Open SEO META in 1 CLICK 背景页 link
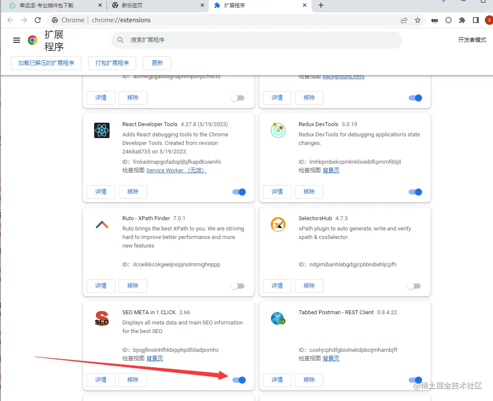Image resolution: width=493 pixels, height=401 pixels. point(154,359)
